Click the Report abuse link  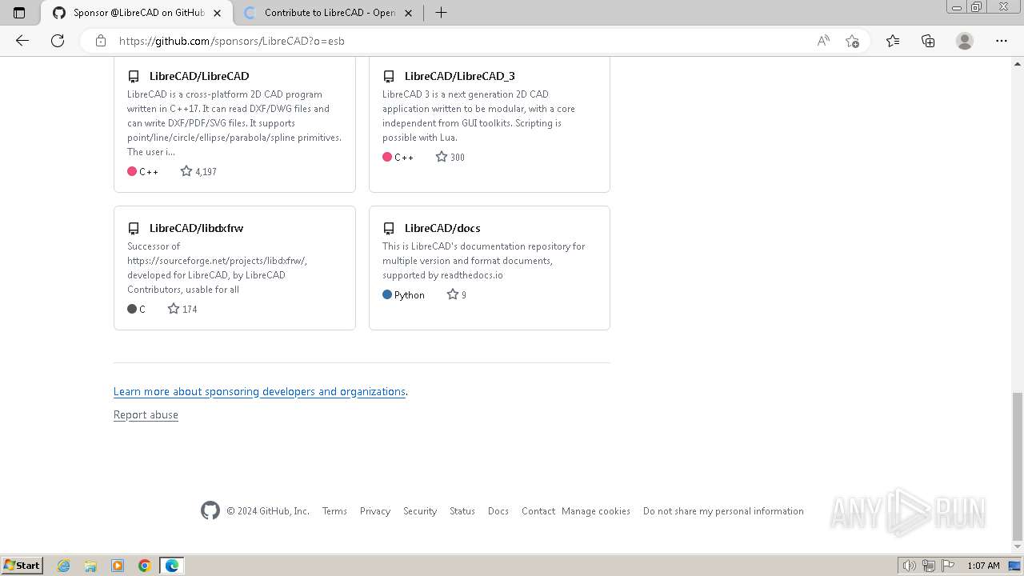point(146,414)
